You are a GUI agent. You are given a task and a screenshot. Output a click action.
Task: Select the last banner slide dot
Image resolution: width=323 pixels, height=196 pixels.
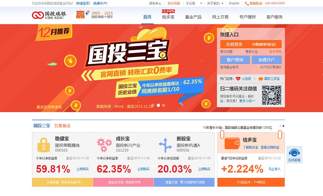(x=163, y=105)
